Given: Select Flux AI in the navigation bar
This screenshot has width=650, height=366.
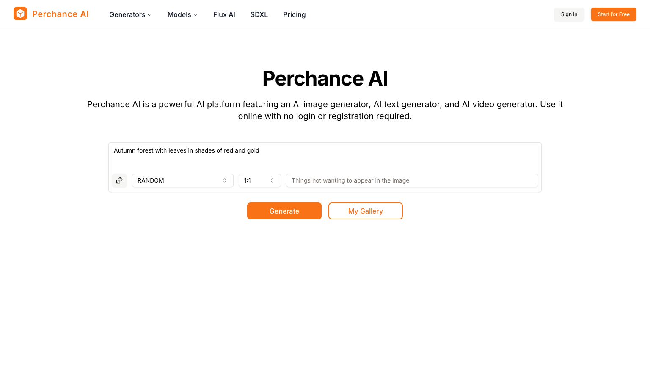Looking at the screenshot, I should click(224, 14).
